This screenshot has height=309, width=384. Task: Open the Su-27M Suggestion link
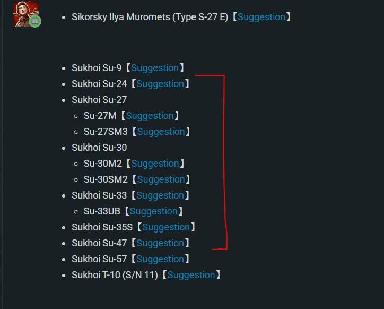click(x=150, y=116)
